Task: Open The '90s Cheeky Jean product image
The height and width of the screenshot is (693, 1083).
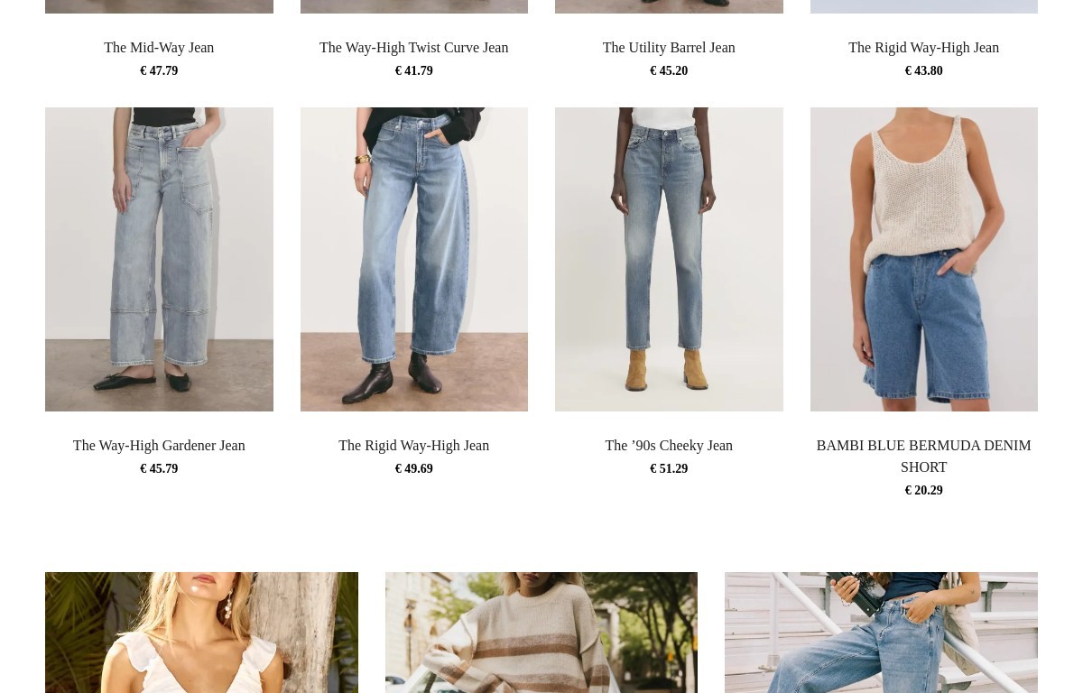Action: 669,260
